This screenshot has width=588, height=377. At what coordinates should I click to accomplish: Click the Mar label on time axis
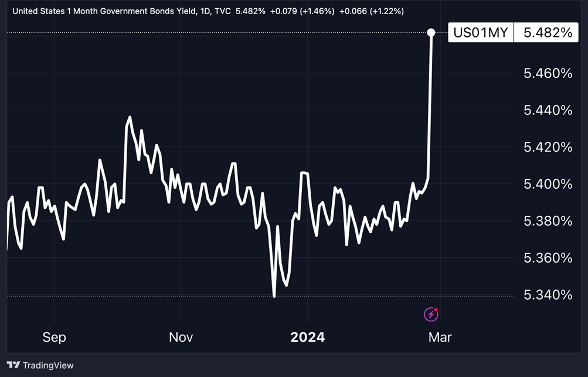[440, 337]
